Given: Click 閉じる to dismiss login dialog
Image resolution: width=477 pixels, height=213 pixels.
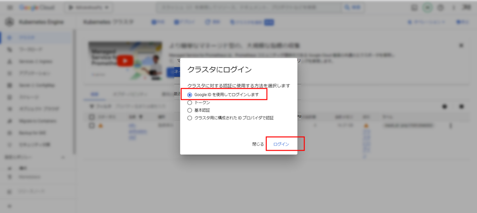Looking at the screenshot, I should 258,144.
